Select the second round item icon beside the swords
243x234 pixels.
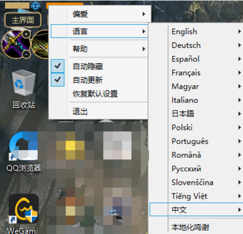pos(40,44)
